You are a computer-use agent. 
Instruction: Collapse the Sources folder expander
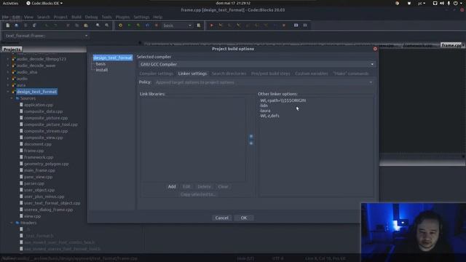[x=12, y=98]
